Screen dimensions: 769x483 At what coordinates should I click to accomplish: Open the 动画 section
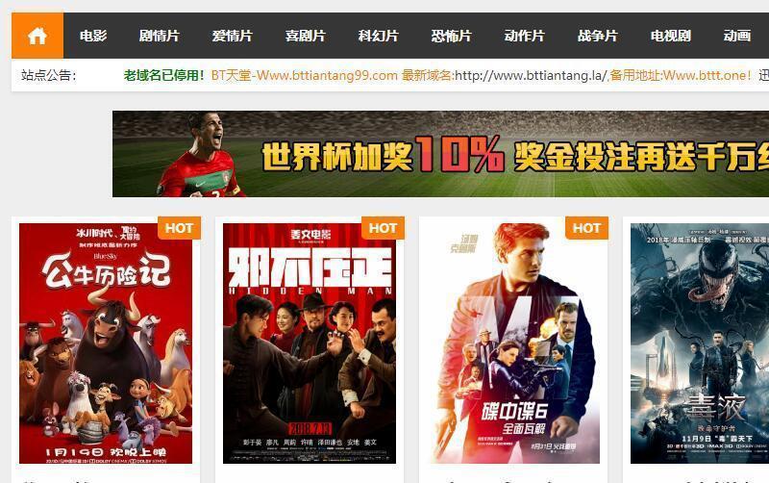tap(737, 36)
